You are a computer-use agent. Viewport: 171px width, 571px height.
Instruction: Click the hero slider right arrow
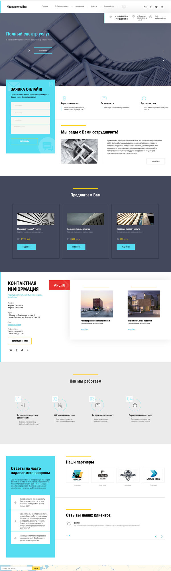click(29, 50)
